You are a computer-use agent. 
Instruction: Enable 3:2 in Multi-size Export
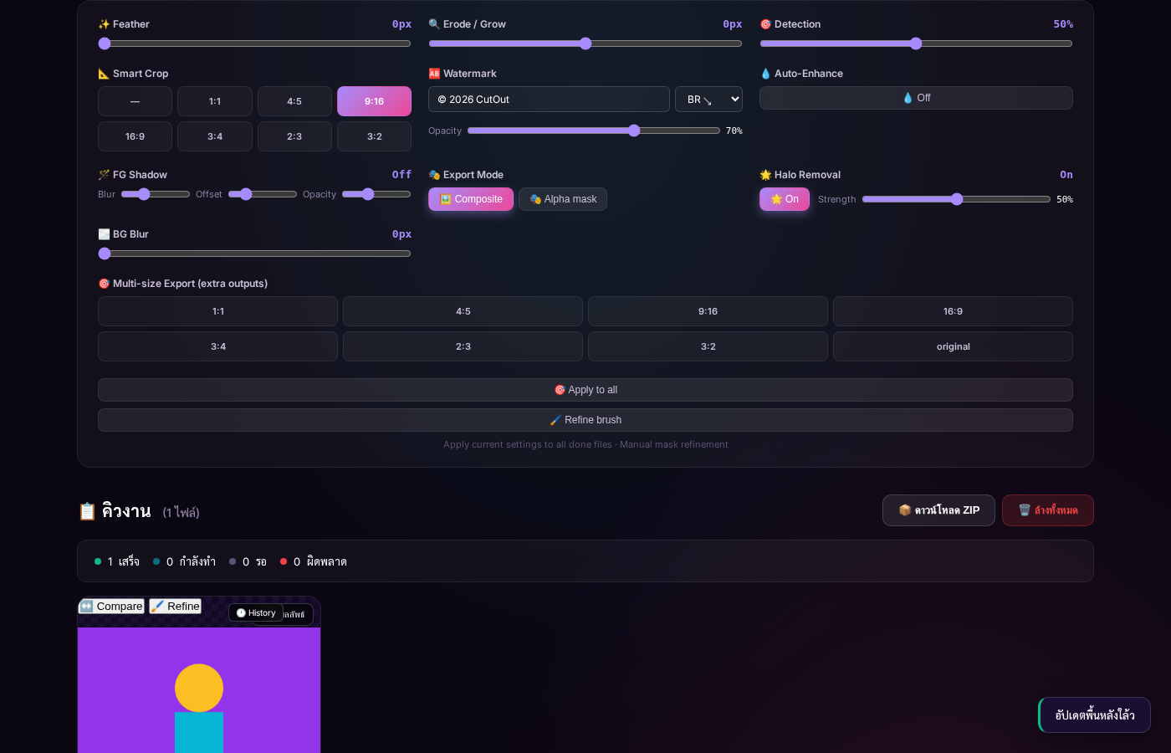pos(708,346)
